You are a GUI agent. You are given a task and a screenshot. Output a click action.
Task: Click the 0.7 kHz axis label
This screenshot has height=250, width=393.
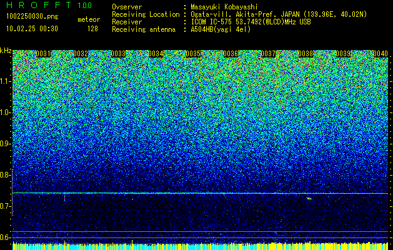click(x=6, y=206)
